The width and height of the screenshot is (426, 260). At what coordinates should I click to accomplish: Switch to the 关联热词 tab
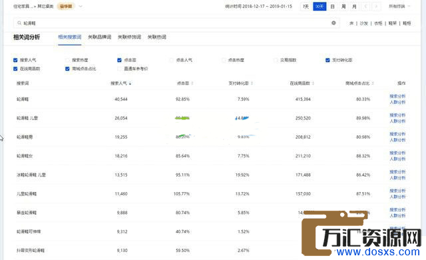pos(157,37)
